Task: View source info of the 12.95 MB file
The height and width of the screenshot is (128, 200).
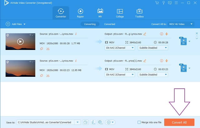Action: click(76, 61)
